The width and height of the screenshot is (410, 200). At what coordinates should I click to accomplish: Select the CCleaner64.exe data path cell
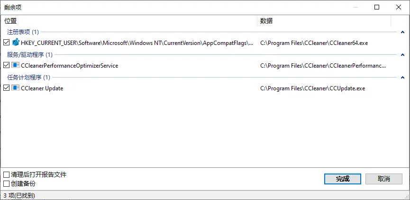click(x=314, y=43)
